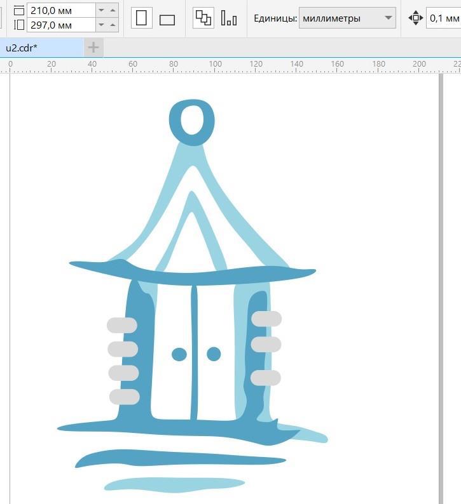Image resolution: width=461 pixels, height=504 pixels.
Task: Click the nudge distance arrows icon
Action: pyautogui.click(x=415, y=18)
